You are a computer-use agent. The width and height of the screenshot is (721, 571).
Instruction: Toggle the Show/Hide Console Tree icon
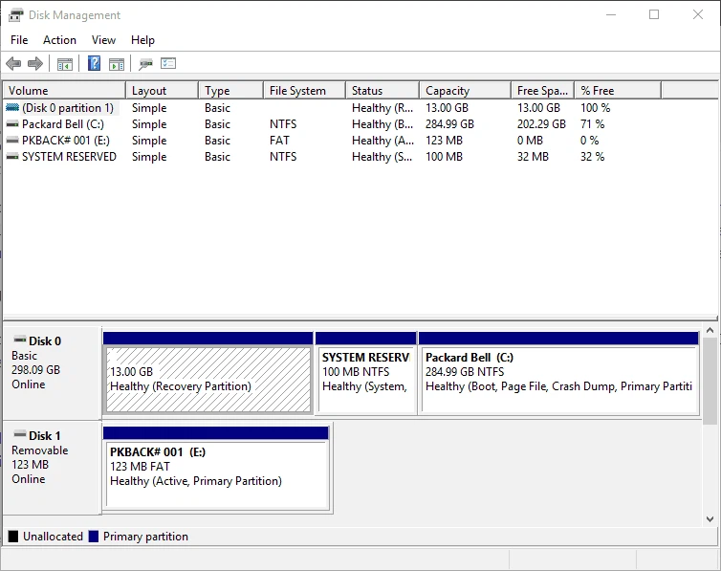(x=65, y=64)
